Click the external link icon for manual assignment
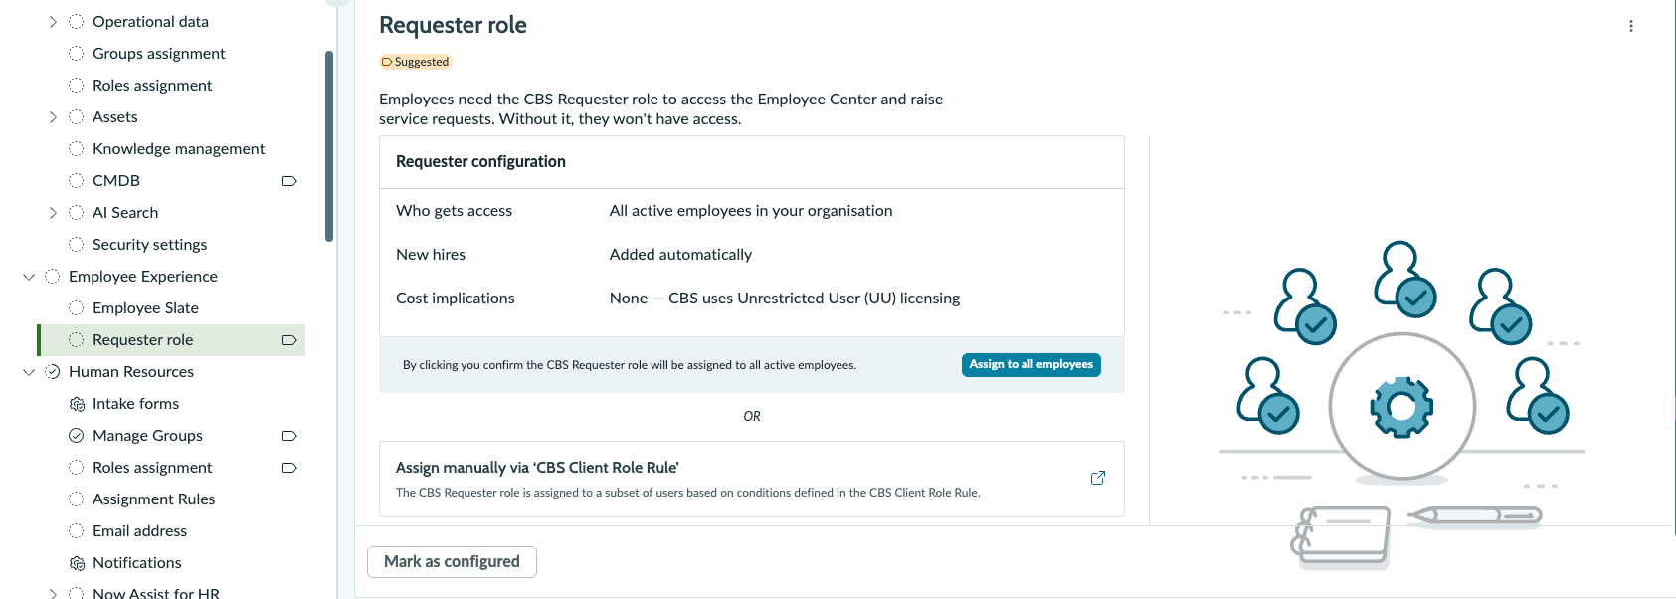The image size is (1676, 599). click(1098, 478)
